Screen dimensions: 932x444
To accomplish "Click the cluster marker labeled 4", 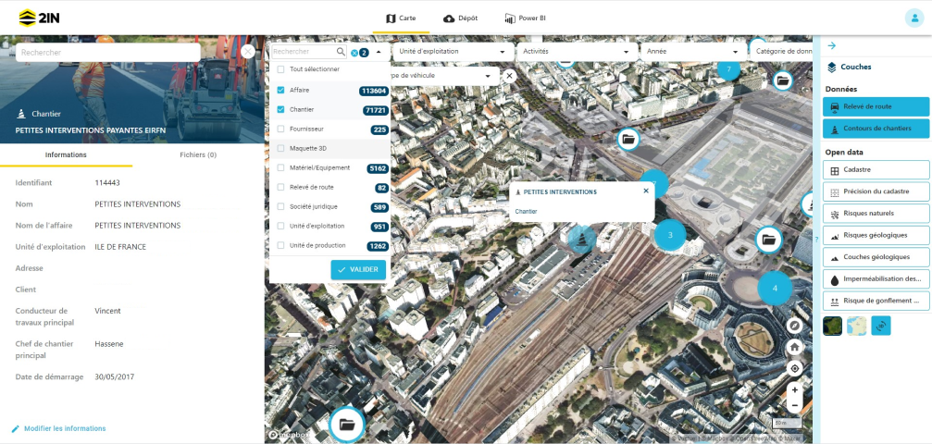I will [775, 289].
